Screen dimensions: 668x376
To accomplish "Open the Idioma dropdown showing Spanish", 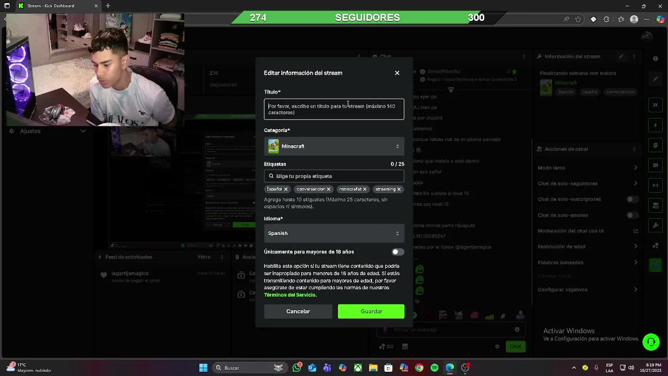I will tap(334, 233).
